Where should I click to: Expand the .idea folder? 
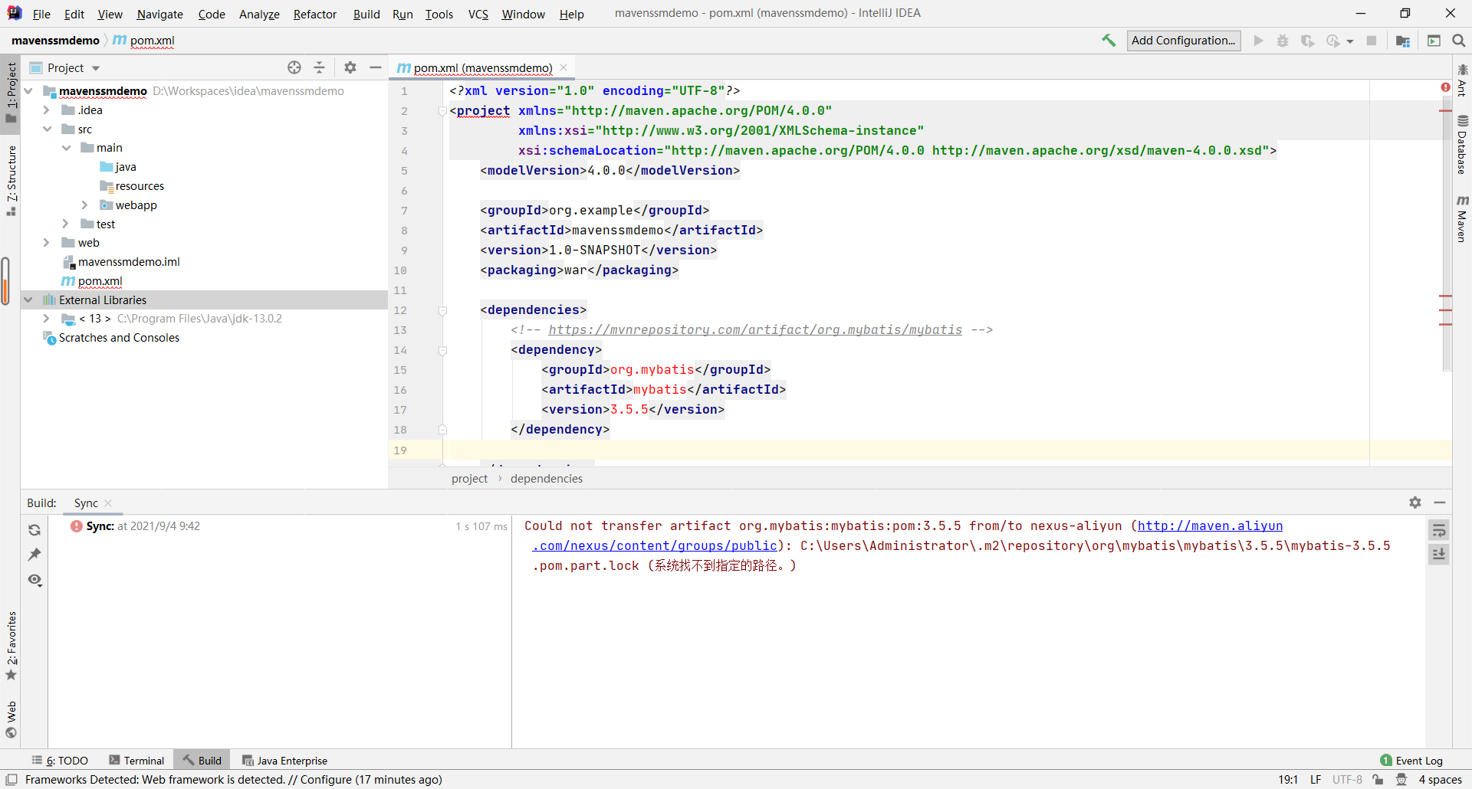coord(47,110)
